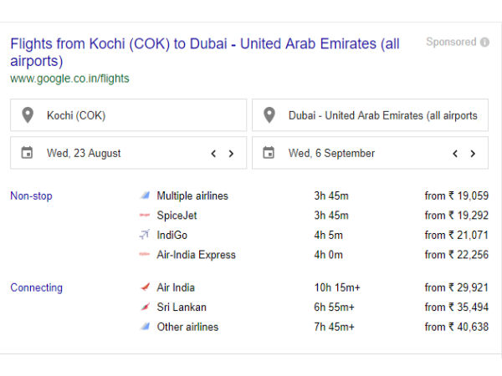The width and height of the screenshot is (502, 376).
Task: Click the Sri Lankan airline logo
Action: (x=145, y=307)
